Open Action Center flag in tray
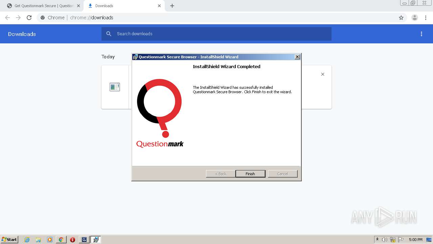This screenshot has height=244, width=433. (401, 240)
